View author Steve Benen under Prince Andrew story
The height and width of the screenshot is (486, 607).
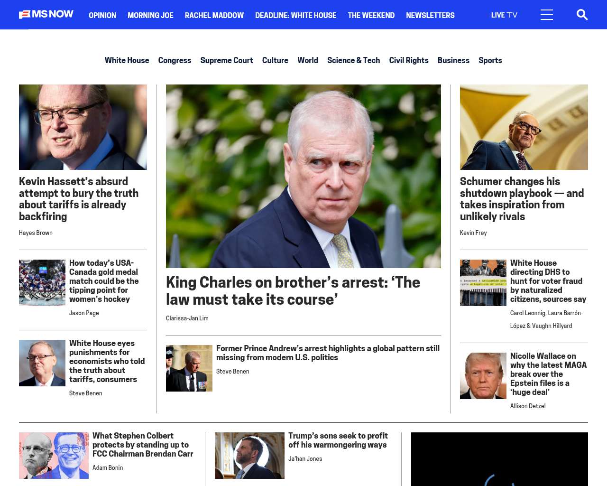coord(232,372)
